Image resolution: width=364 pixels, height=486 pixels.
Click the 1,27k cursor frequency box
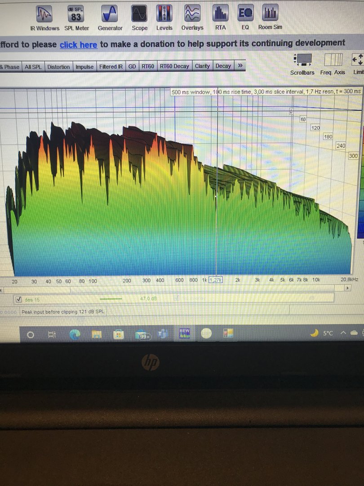[215, 280]
